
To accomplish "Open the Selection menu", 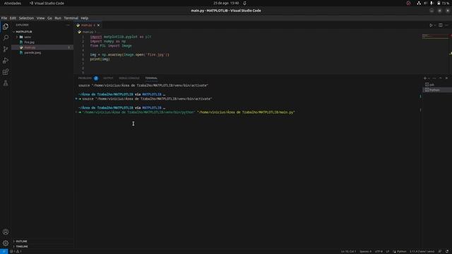I will coord(26,18).
